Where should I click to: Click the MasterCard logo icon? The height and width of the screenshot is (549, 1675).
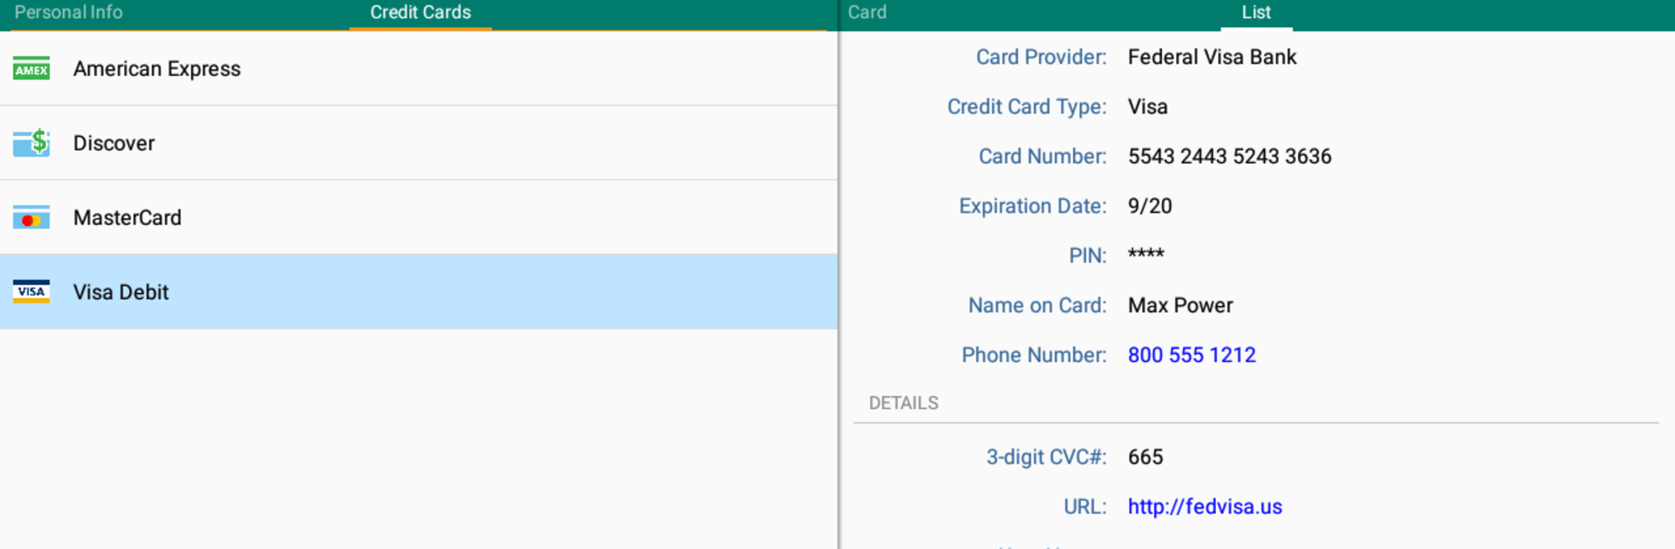tap(31, 218)
